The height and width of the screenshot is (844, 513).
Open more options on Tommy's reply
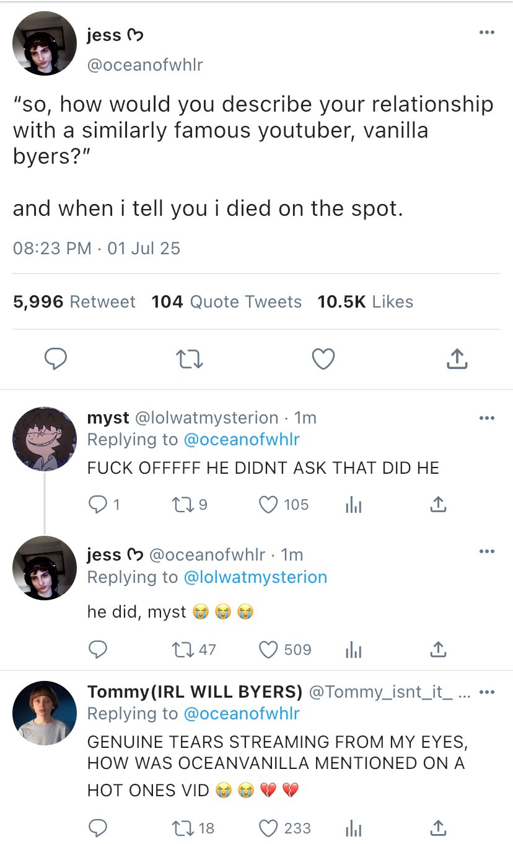pyautogui.click(x=487, y=692)
